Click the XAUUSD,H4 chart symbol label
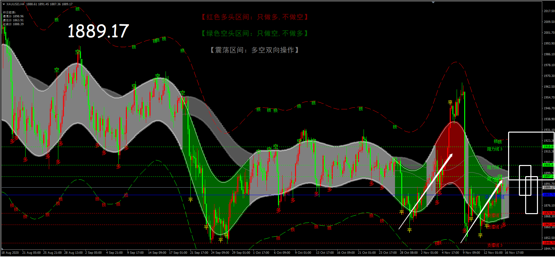The image size is (555, 257). point(15,4)
